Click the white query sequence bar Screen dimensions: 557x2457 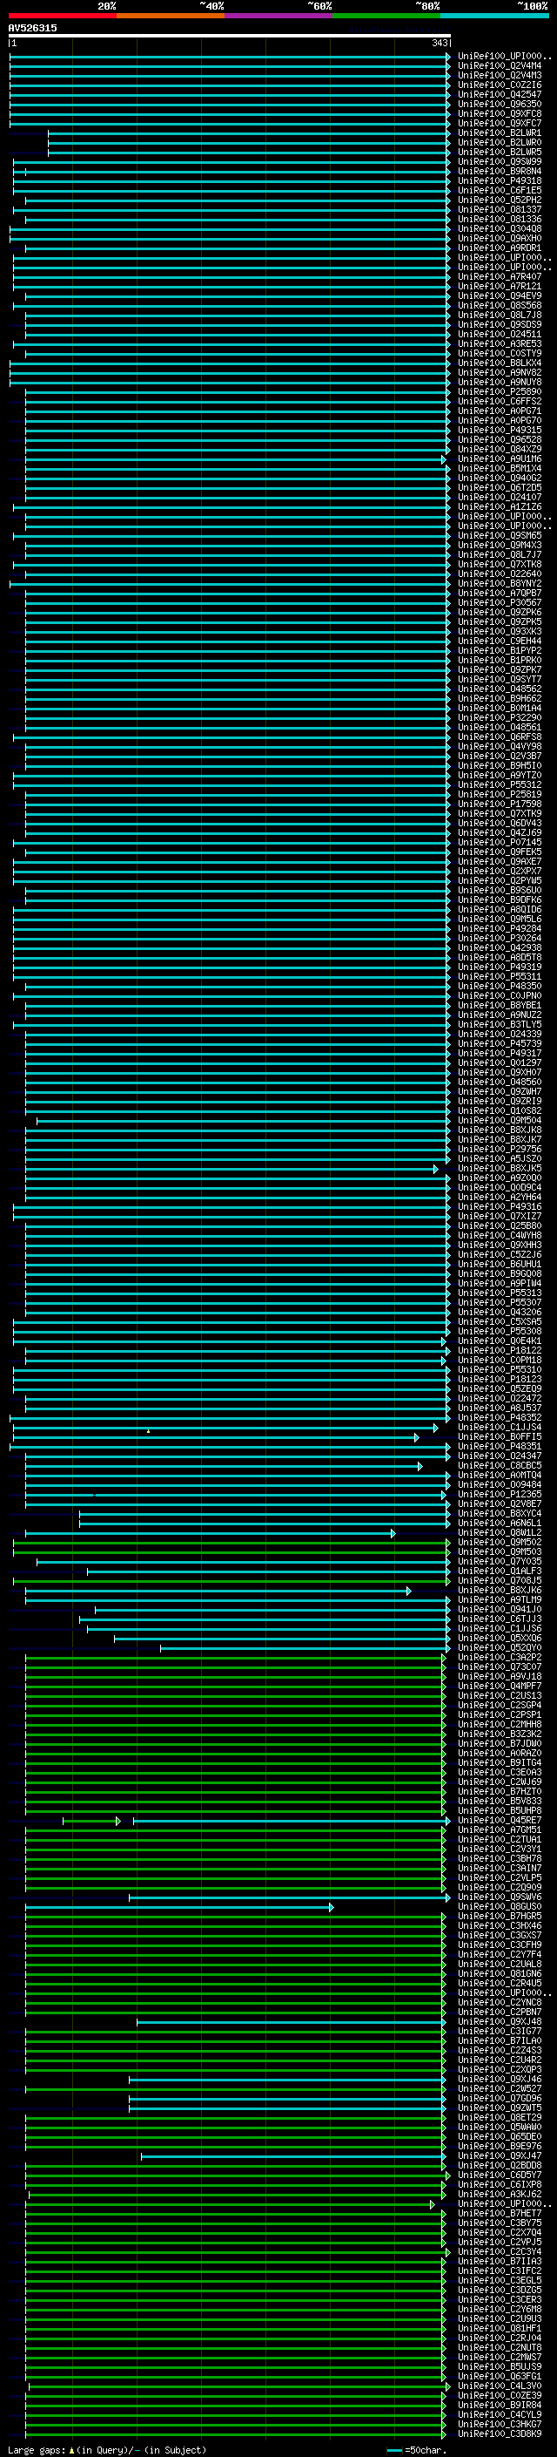(230, 35)
